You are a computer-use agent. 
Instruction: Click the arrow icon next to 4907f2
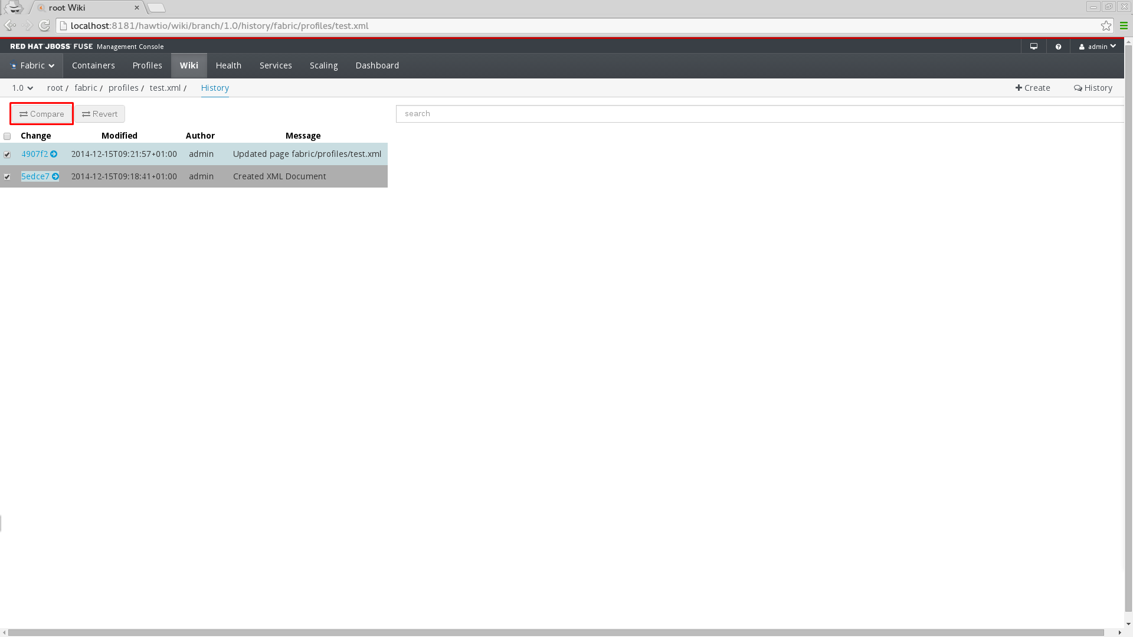click(54, 154)
